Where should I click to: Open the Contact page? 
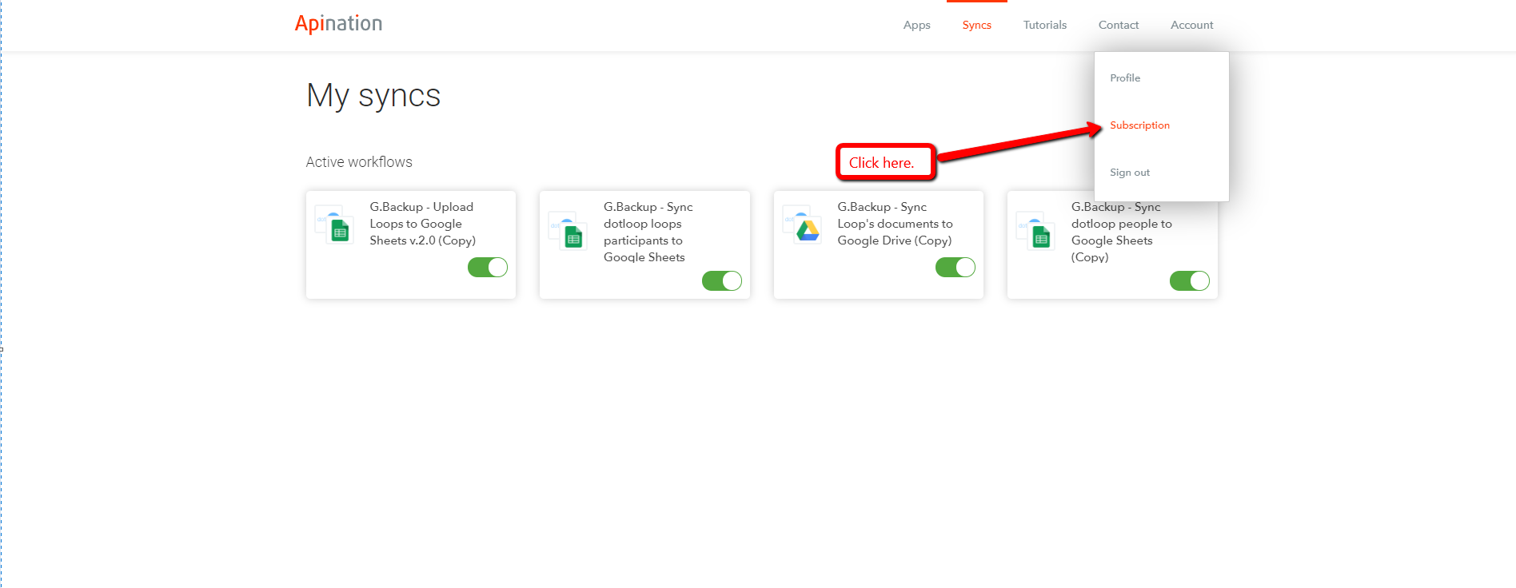click(x=1118, y=25)
